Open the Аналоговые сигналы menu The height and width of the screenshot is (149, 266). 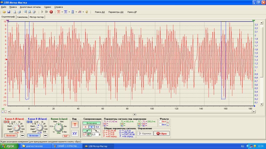click(x=30, y=7)
